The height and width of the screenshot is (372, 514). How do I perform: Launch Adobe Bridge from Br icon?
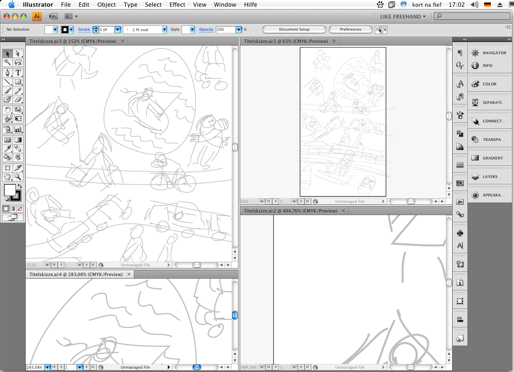53,16
